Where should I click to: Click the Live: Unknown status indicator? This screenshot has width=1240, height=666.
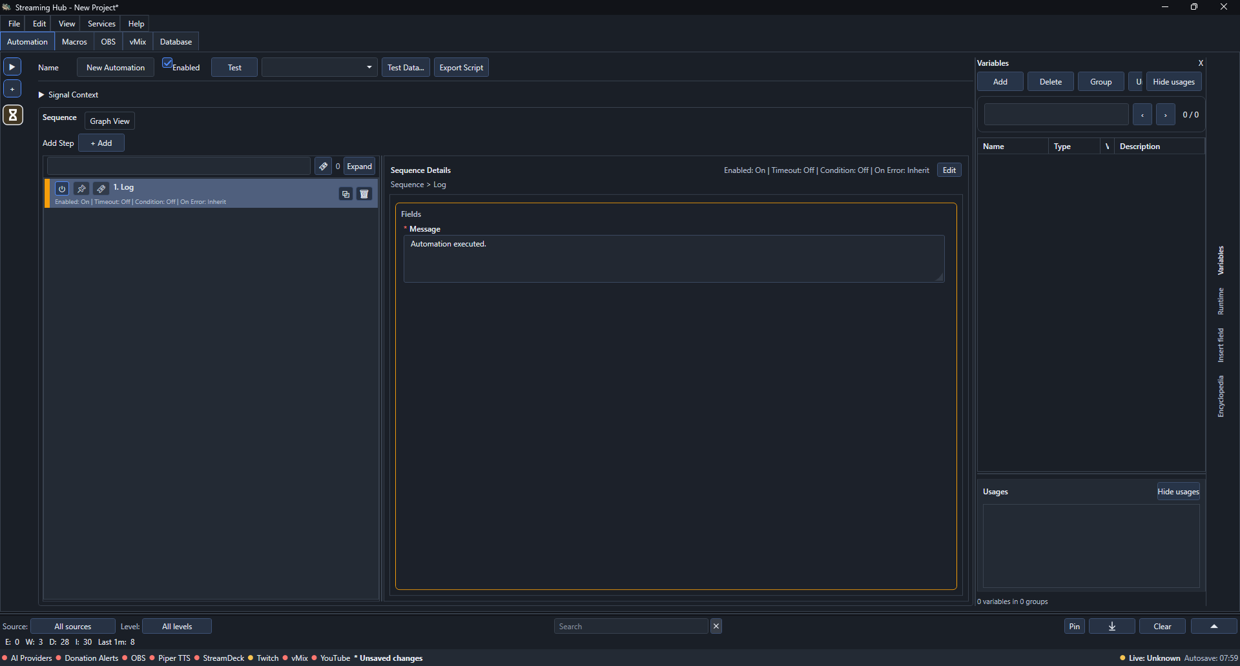(x=1150, y=658)
